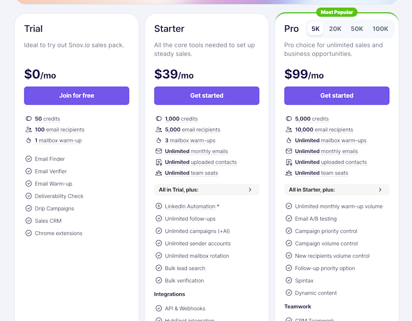Click 'Follow-up priority option' feature text
The height and width of the screenshot is (321, 412).
(x=325, y=268)
